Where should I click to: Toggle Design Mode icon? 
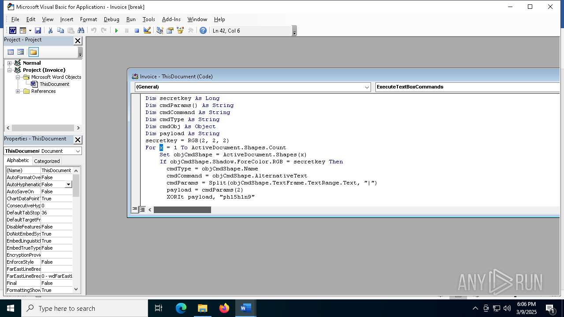147,30
